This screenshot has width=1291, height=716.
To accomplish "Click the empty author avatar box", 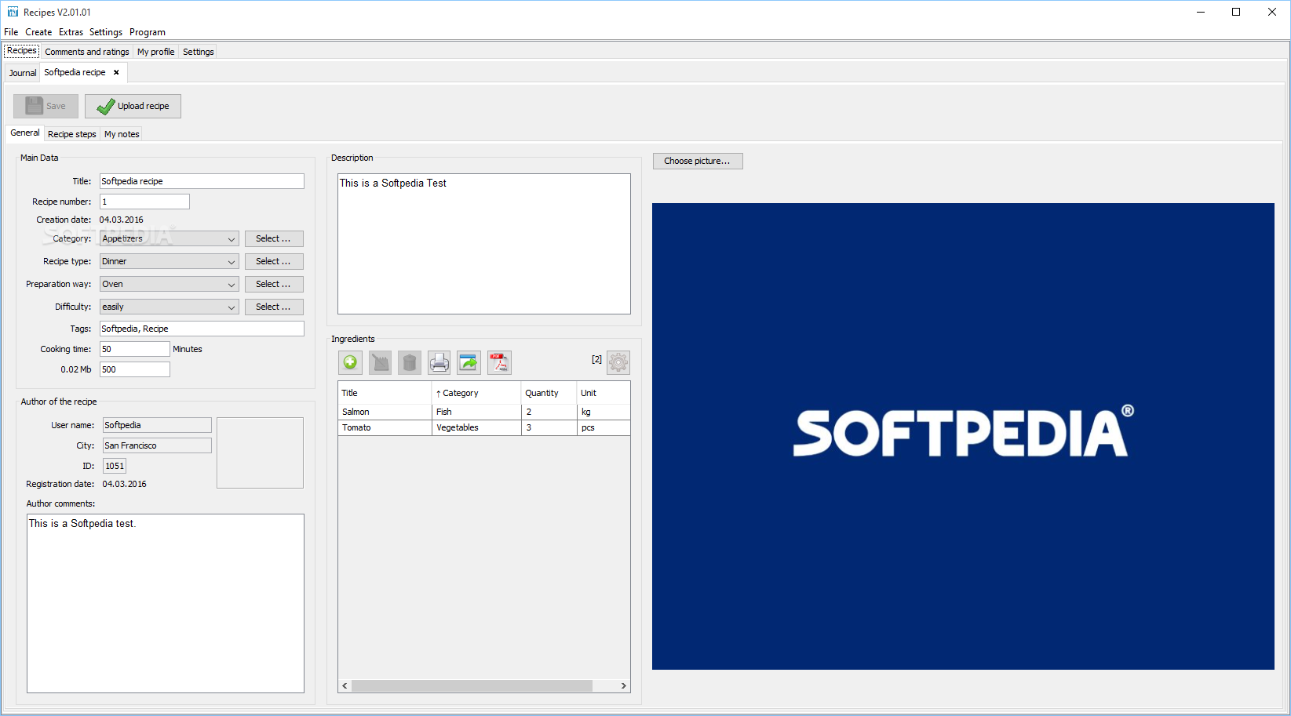I will pos(260,452).
